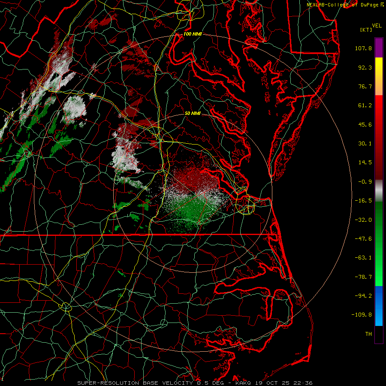Click the -94.2 velocity scale value

click(x=363, y=296)
